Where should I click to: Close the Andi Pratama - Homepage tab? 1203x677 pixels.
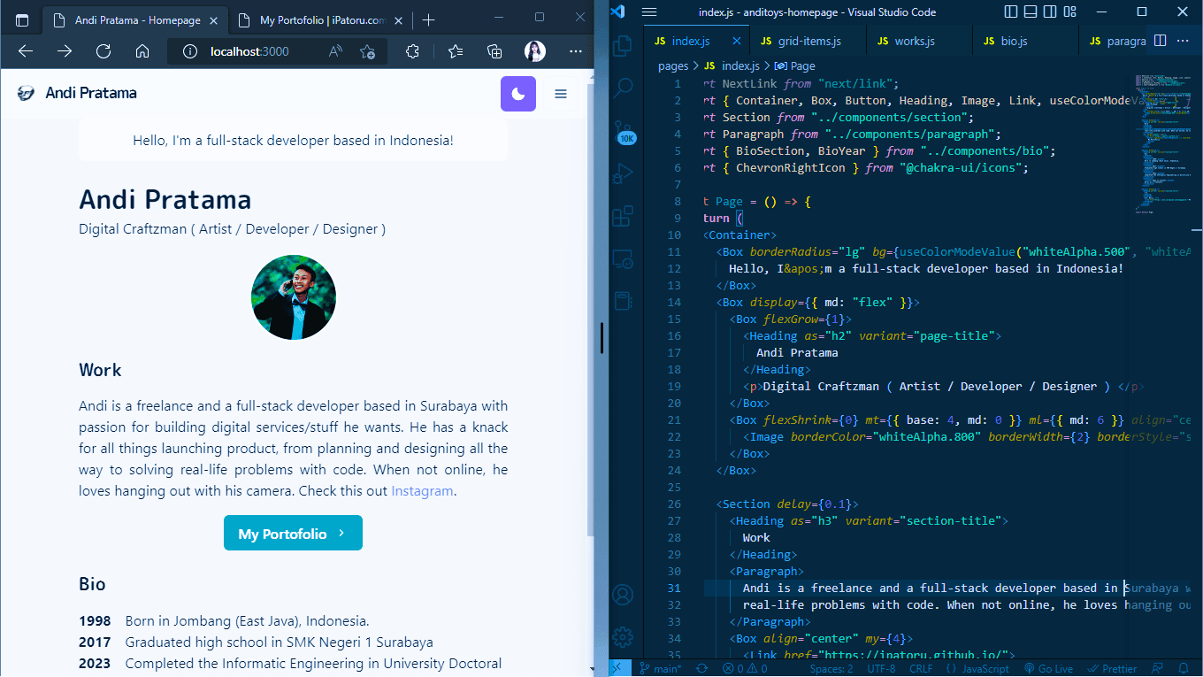click(x=215, y=19)
